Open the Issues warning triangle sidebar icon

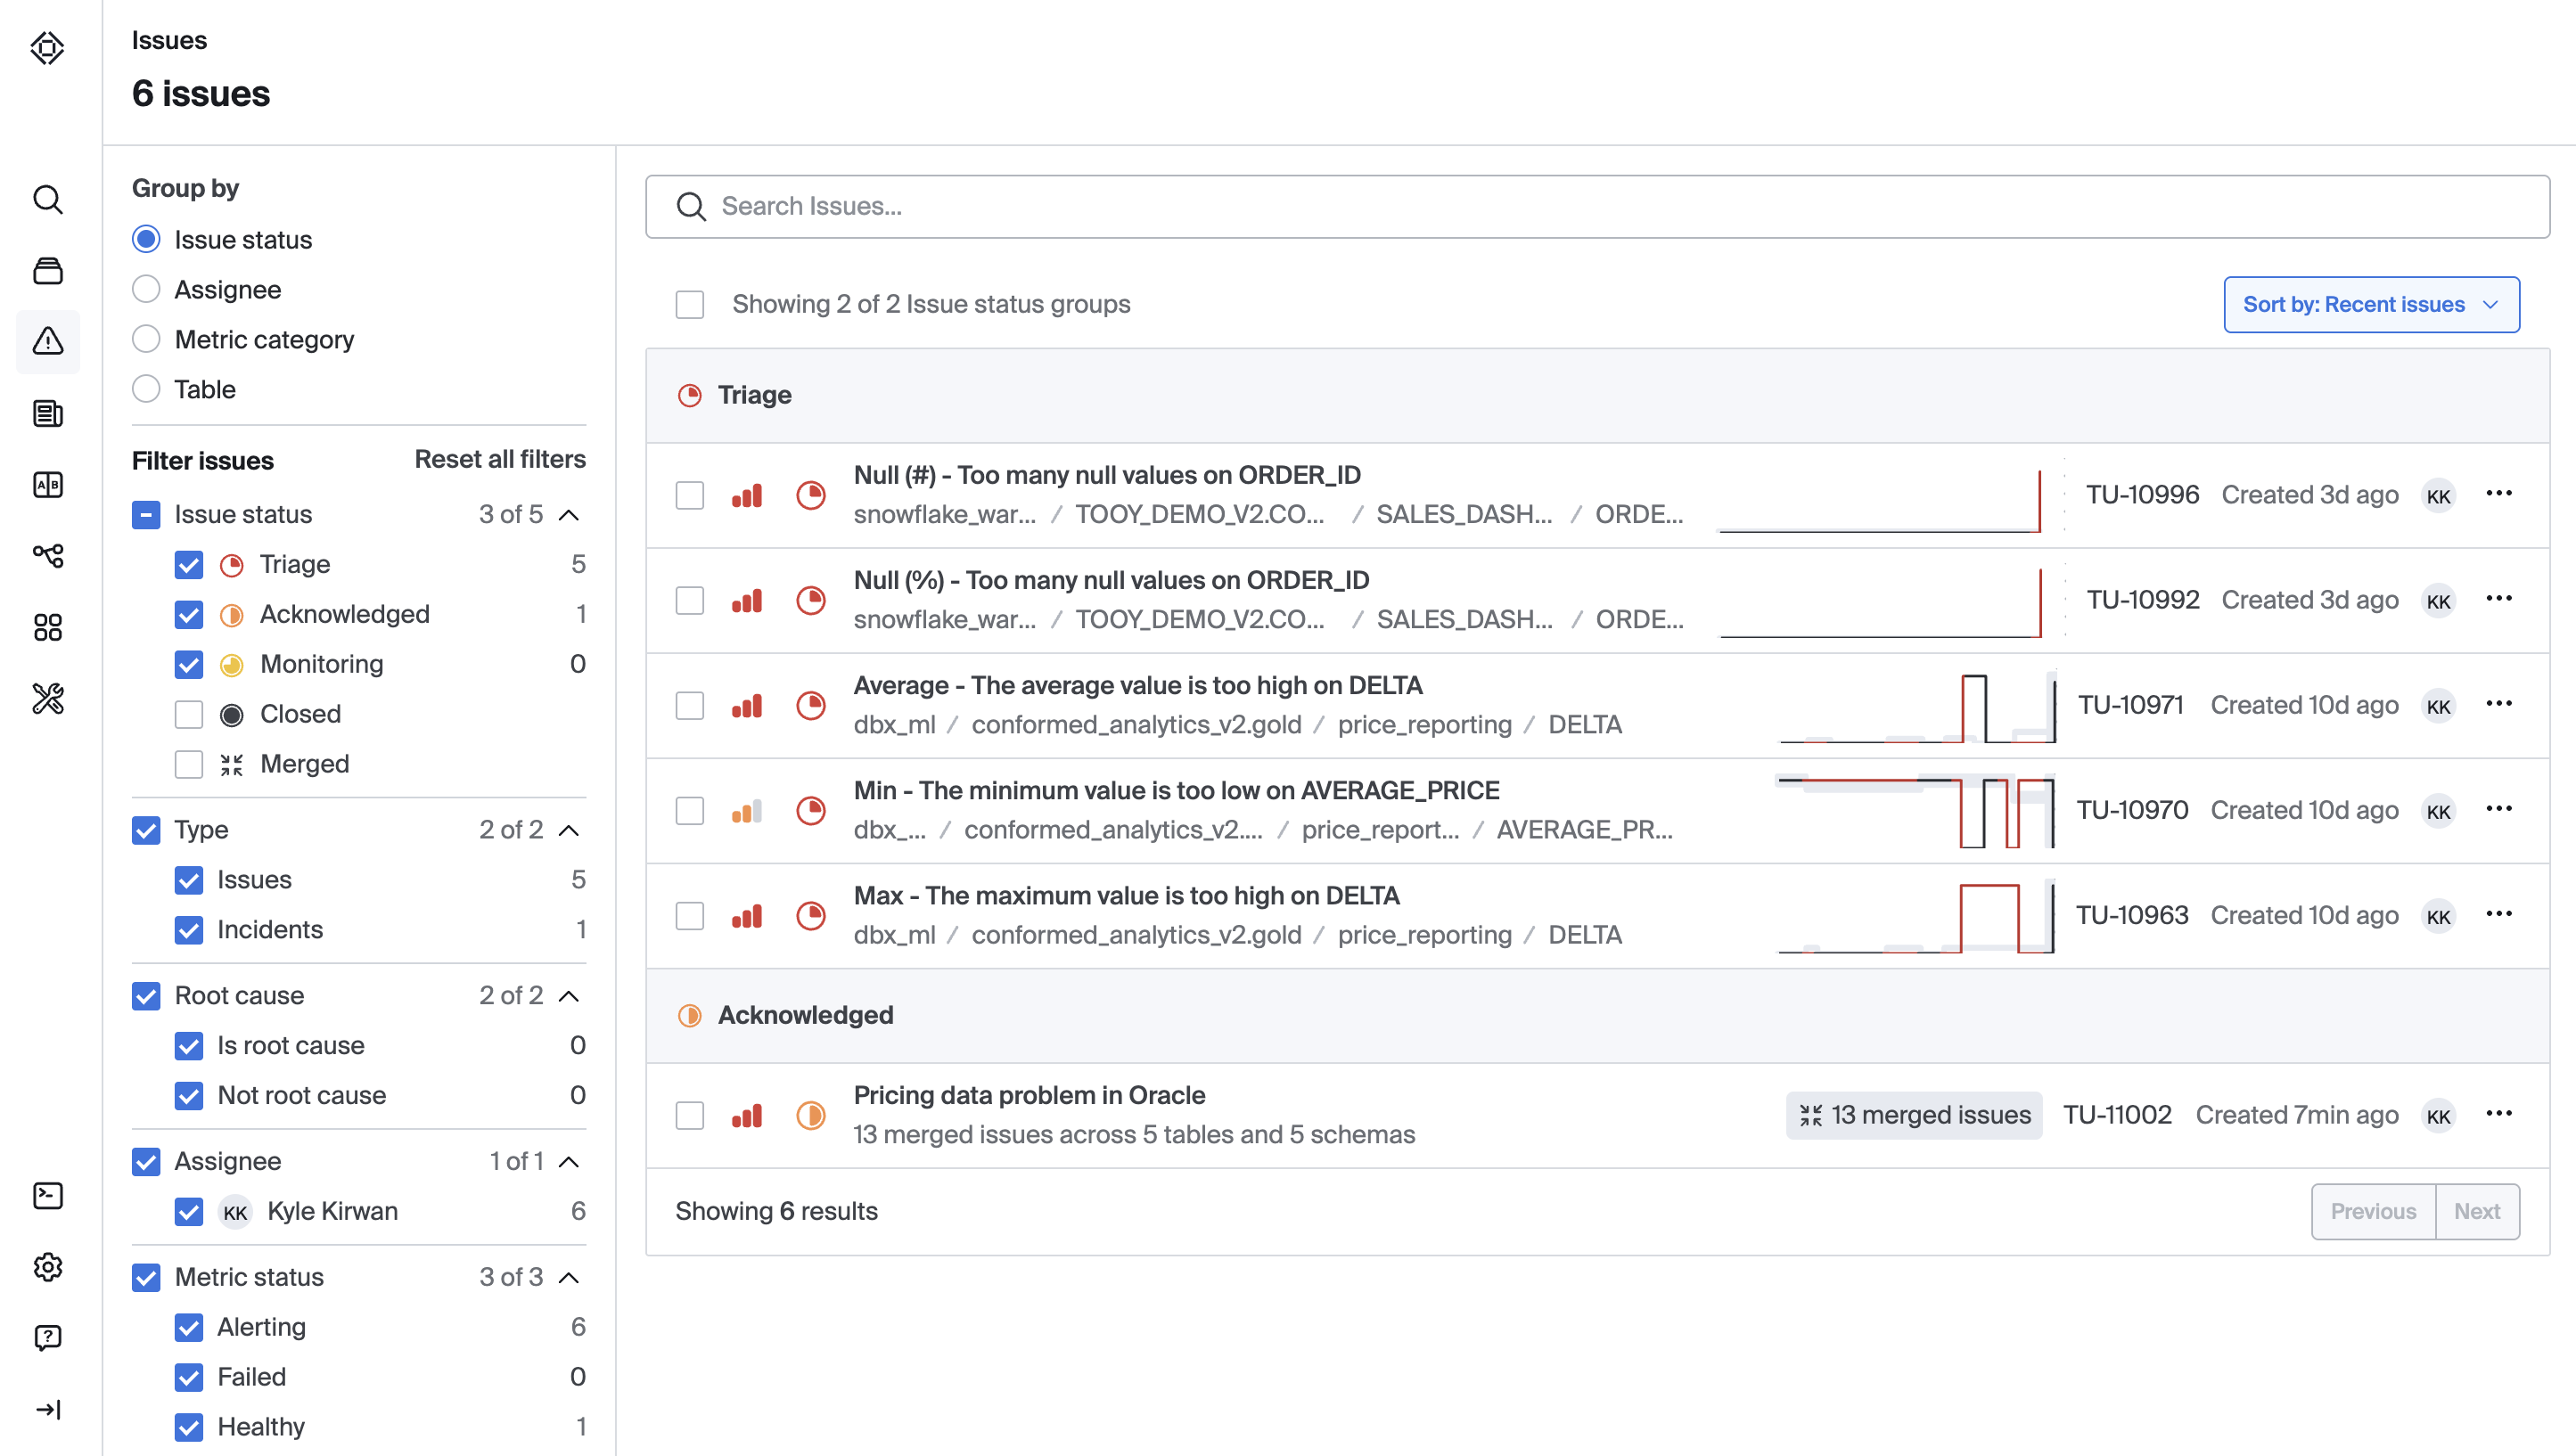(48, 342)
